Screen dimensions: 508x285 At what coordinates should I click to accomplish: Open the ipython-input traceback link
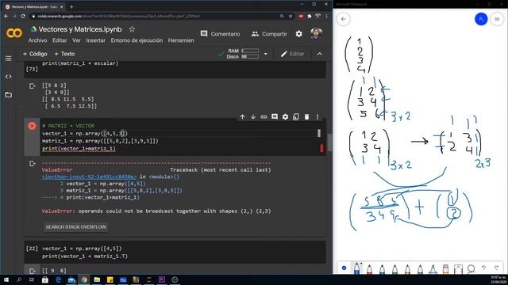pos(89,177)
